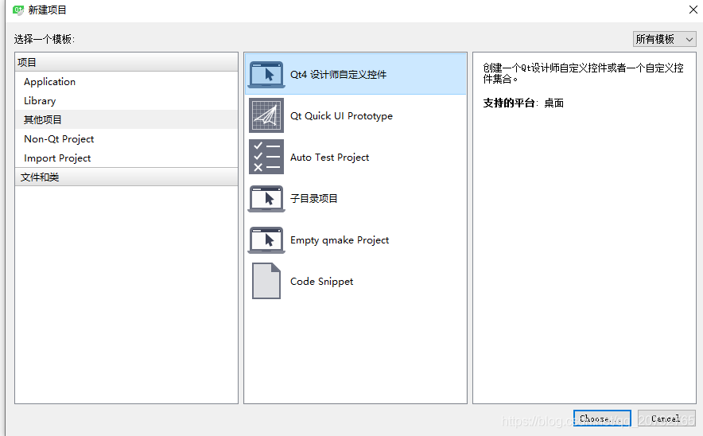Viewport: 703px width, 436px height.
Task: Close the 新建项目 dialog
Action: 693,10
